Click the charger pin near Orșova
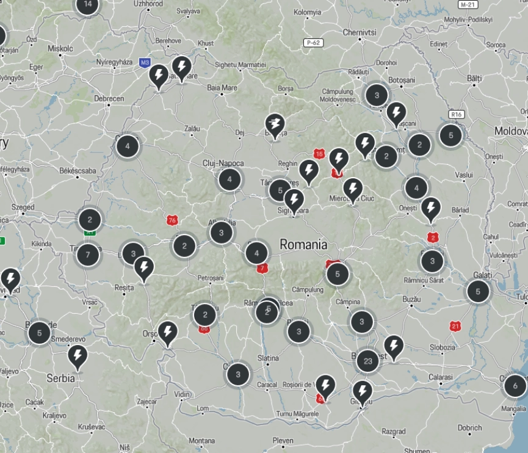 pyautogui.click(x=167, y=333)
